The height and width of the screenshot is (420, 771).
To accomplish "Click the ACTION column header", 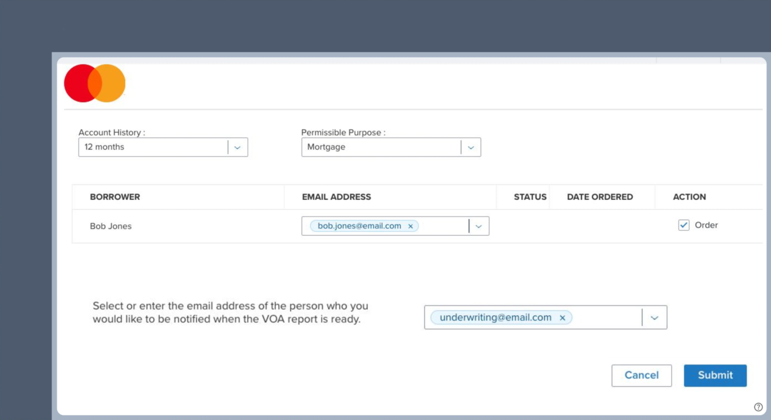I will [x=689, y=197].
